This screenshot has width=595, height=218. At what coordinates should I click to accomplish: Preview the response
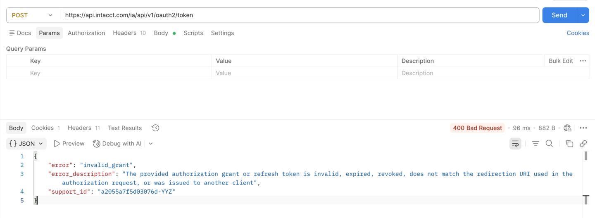pos(69,144)
